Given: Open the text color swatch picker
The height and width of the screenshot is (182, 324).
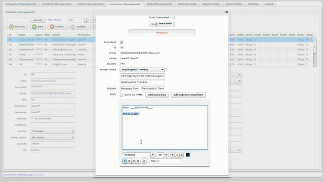Looking at the screenshot, I should (188, 155).
